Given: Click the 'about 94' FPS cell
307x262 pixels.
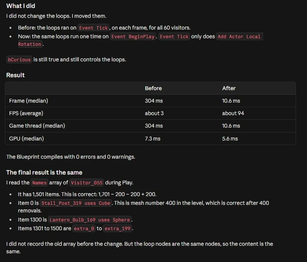Looking at the screenshot, I should tap(233, 113).
